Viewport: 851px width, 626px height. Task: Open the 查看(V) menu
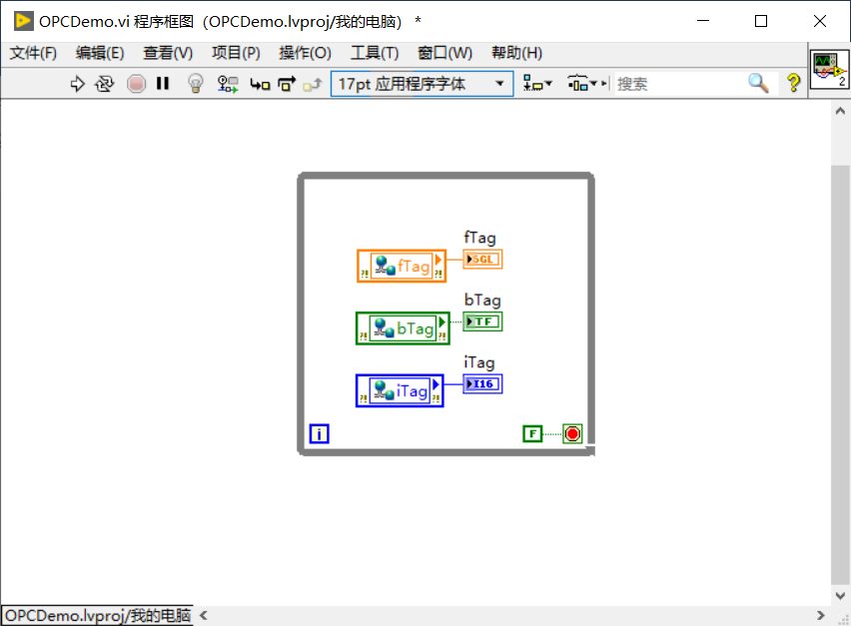[168, 53]
